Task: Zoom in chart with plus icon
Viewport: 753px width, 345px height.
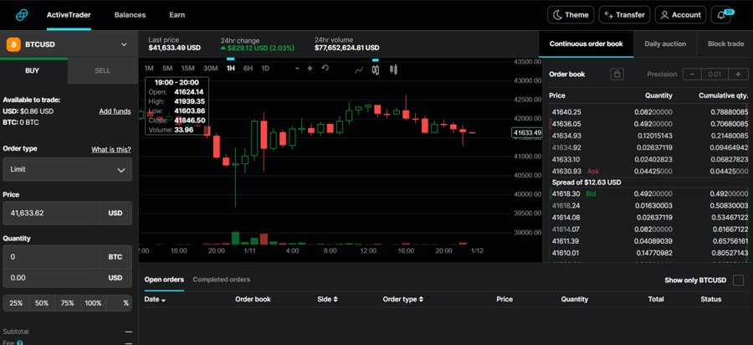Action: point(310,68)
